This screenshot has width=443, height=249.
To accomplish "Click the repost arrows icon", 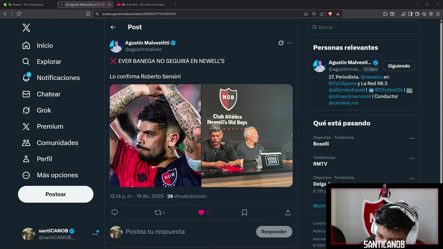I will coord(158,212).
